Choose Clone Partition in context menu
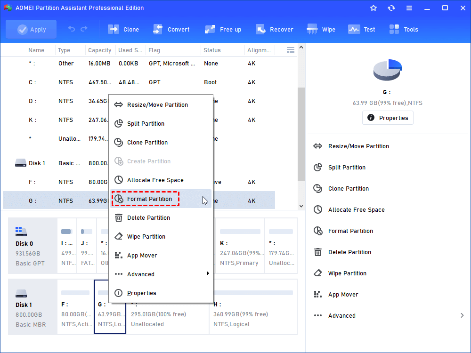The height and width of the screenshot is (353, 471). point(161,143)
